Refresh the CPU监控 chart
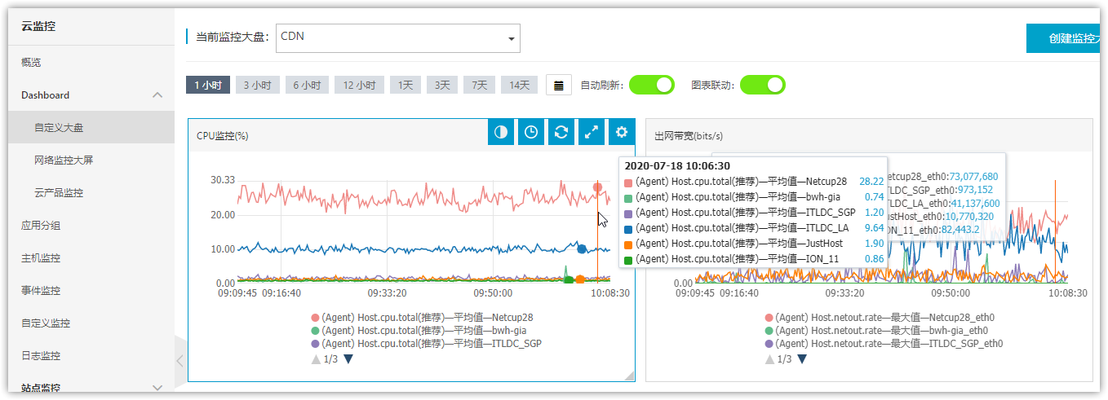This screenshot has width=1108, height=400. [561, 132]
